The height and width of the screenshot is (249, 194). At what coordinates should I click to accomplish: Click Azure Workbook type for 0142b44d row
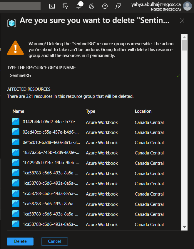[x=102, y=122]
